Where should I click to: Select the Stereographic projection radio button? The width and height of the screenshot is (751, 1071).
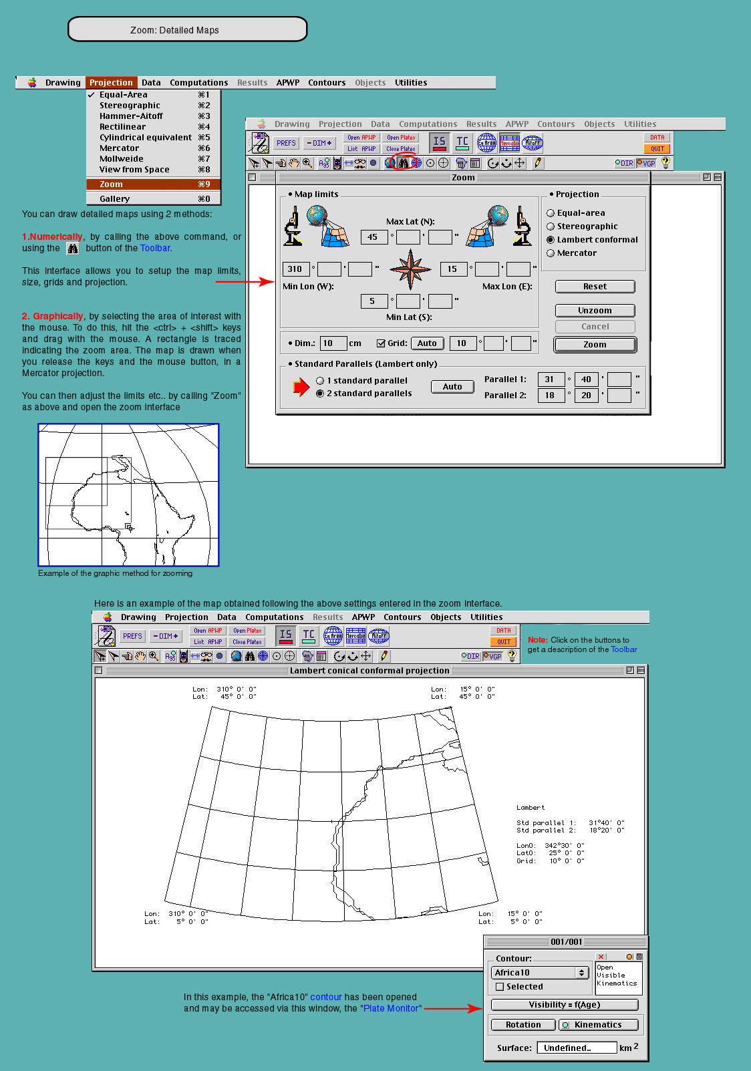pos(551,226)
